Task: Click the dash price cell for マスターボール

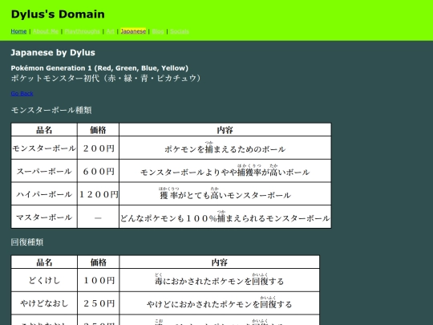Action: point(98,217)
